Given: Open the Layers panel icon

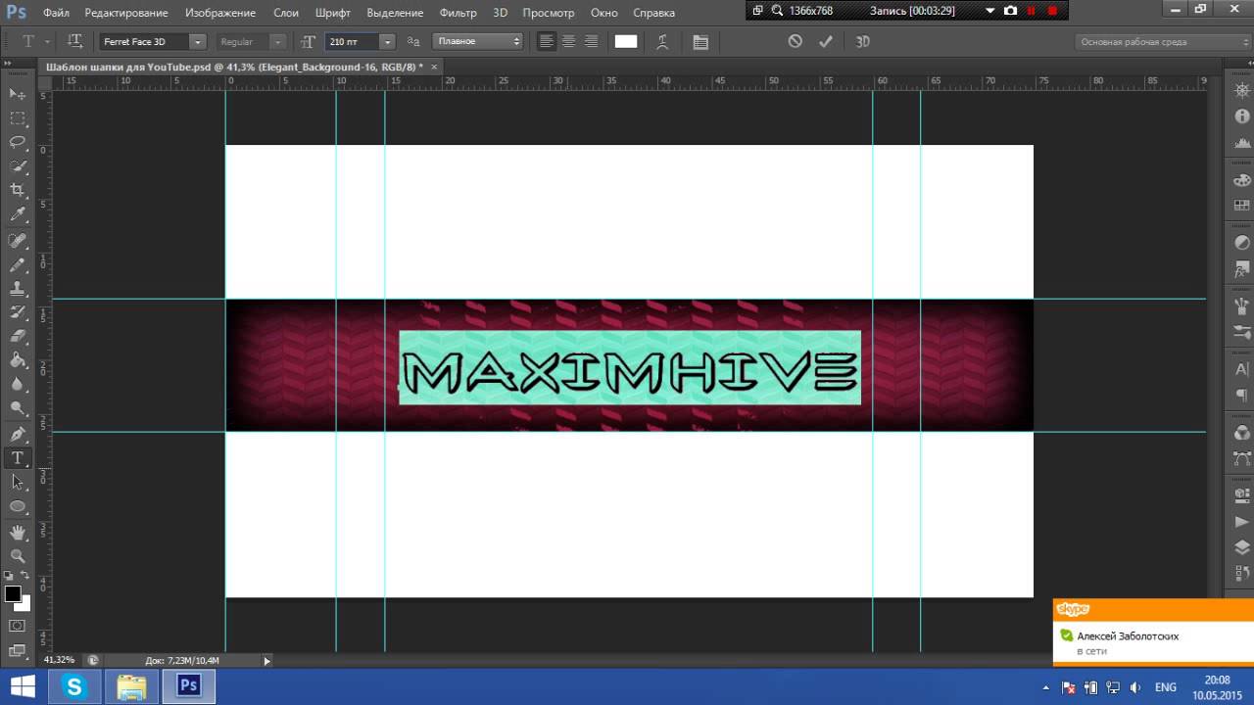Looking at the screenshot, I should point(1241,547).
